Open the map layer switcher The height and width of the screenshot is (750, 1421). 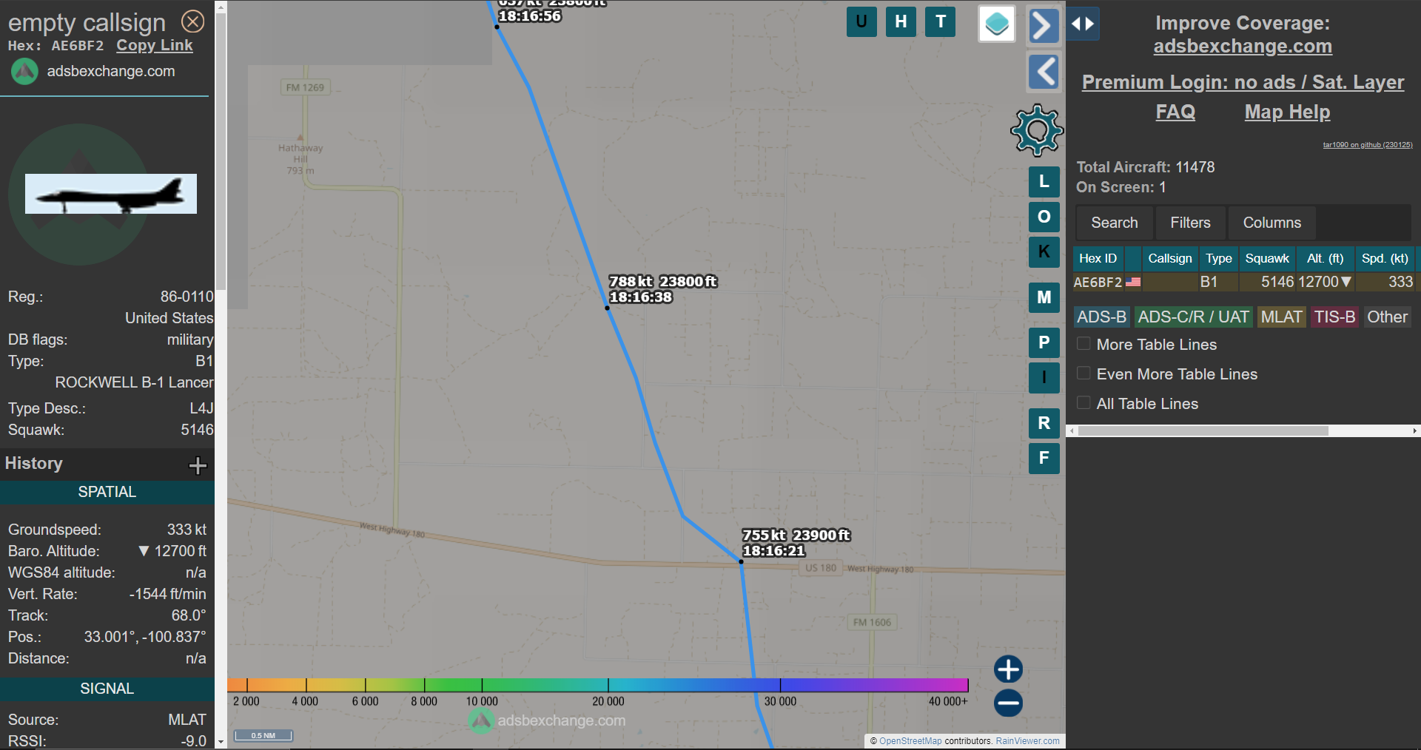[x=997, y=24]
